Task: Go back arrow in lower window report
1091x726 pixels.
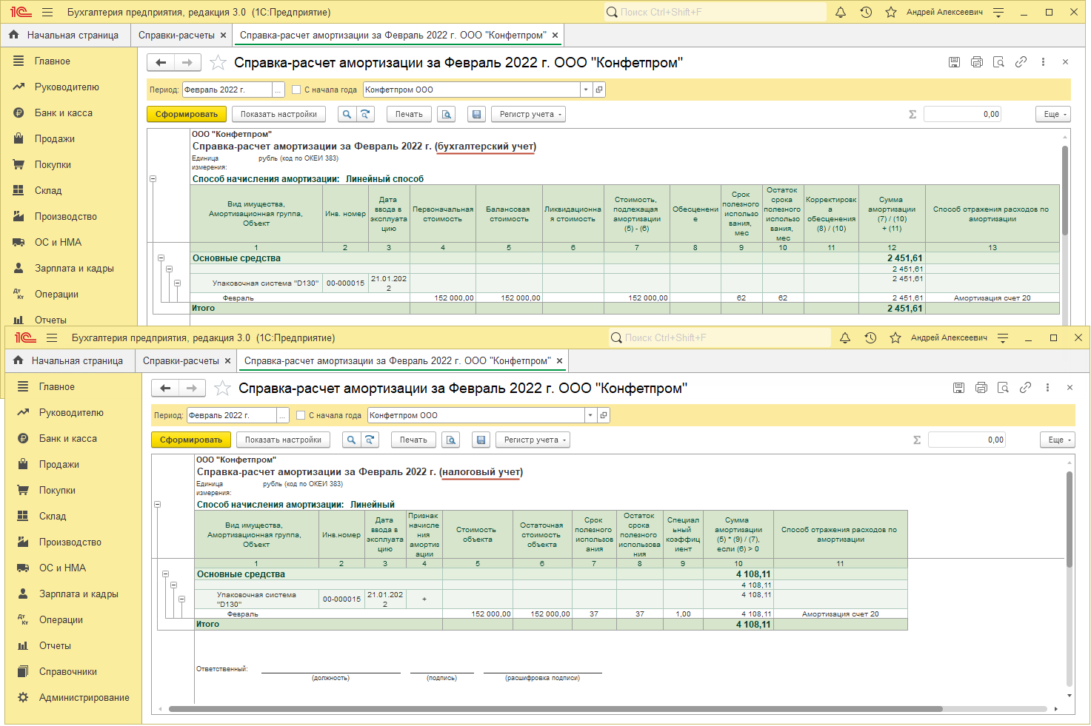Action: [165, 389]
